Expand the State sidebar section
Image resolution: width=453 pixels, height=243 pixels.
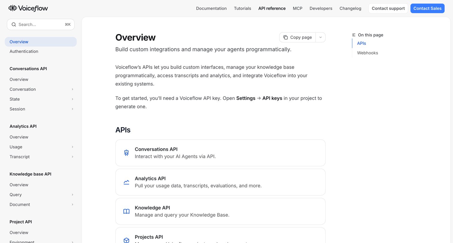click(73, 99)
